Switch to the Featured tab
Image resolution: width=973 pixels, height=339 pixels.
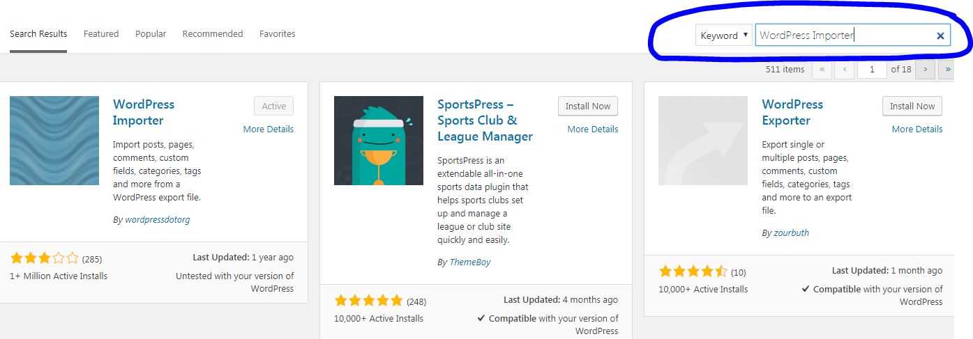point(101,33)
